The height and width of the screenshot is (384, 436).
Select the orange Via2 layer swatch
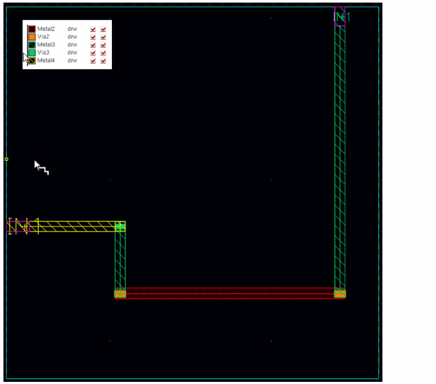click(32, 37)
